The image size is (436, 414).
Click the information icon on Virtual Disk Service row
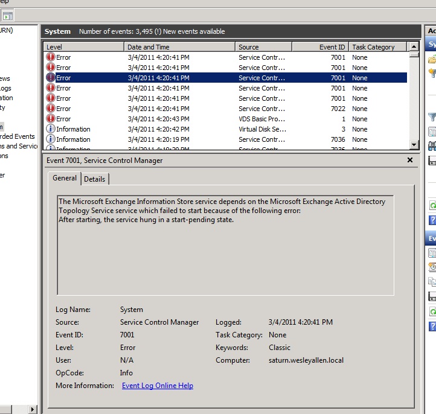[x=51, y=129]
